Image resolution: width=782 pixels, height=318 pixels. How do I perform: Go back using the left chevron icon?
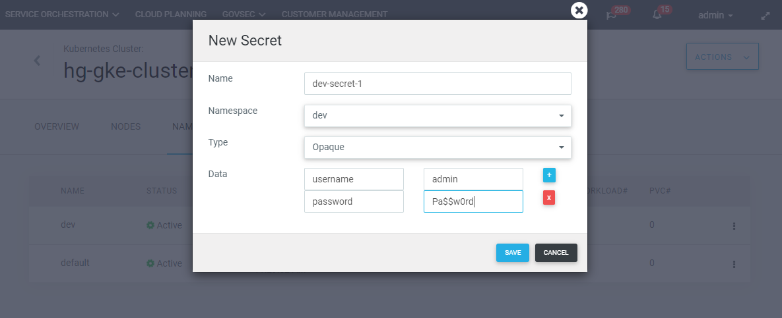pyautogui.click(x=38, y=61)
